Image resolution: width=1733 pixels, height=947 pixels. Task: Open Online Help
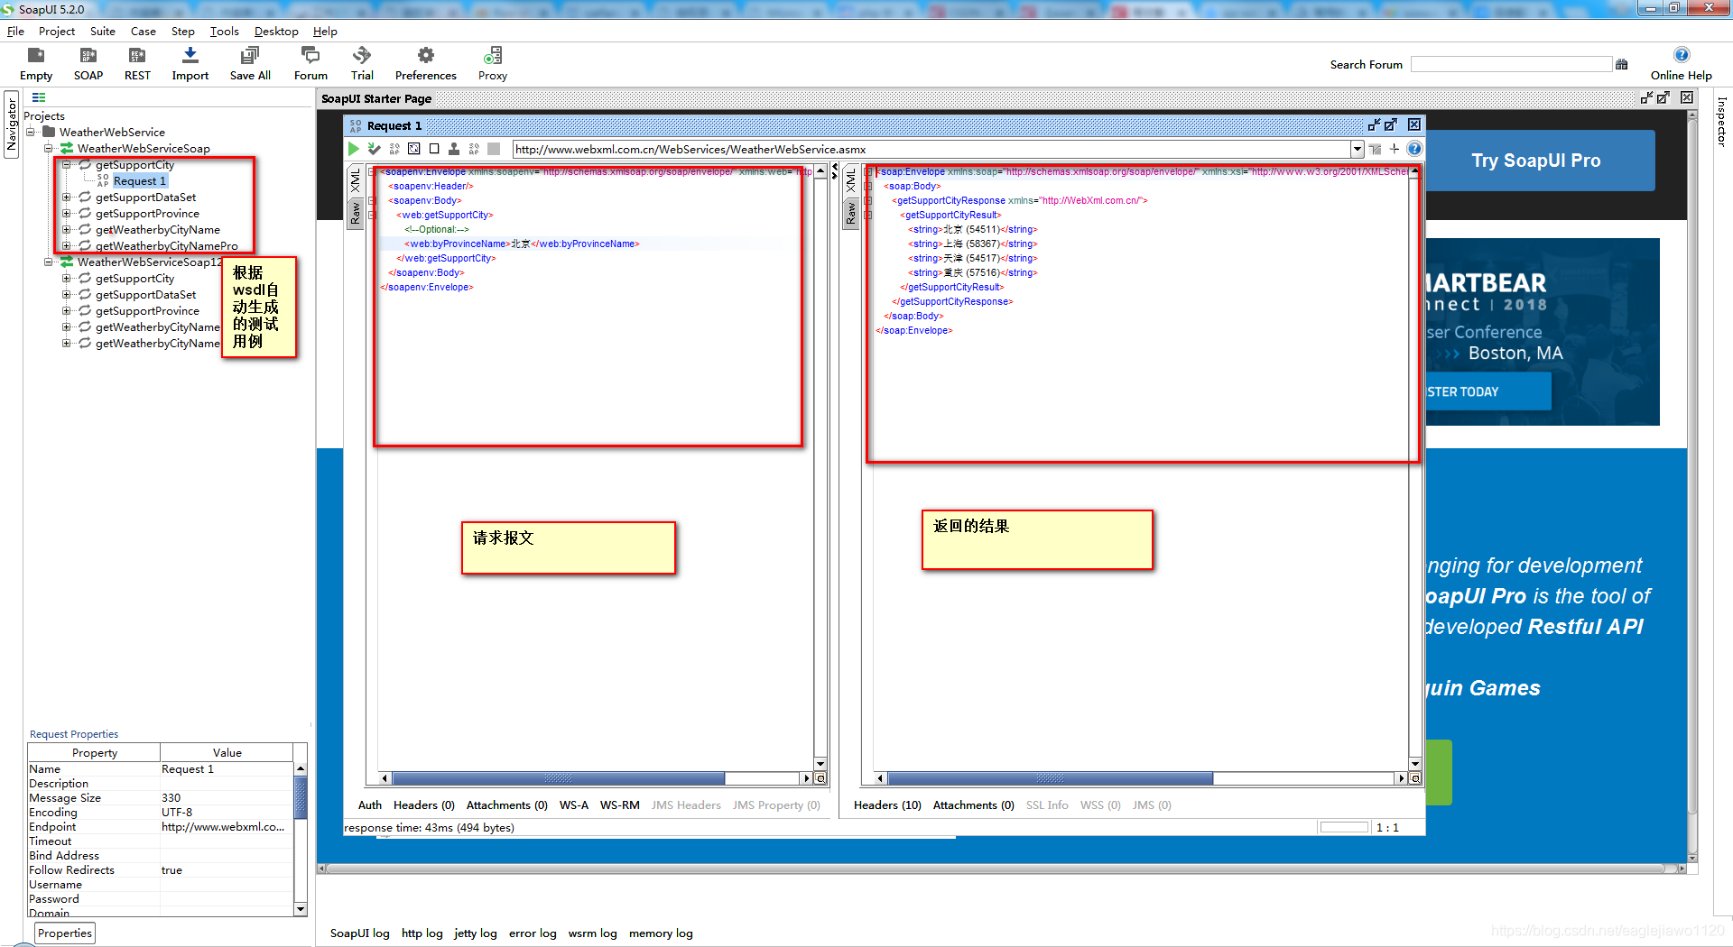[1681, 63]
